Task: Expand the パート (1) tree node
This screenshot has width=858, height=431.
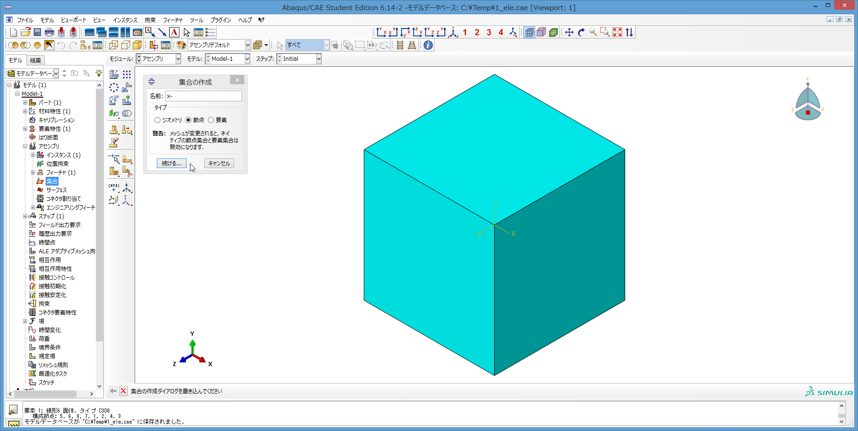Action: (25, 103)
